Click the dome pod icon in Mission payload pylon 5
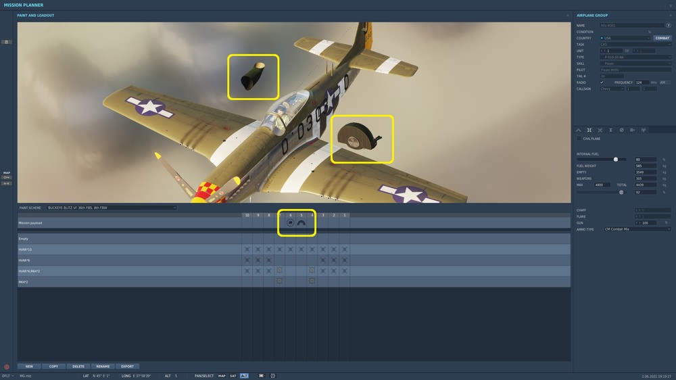676x380 pixels. pyautogui.click(x=301, y=223)
